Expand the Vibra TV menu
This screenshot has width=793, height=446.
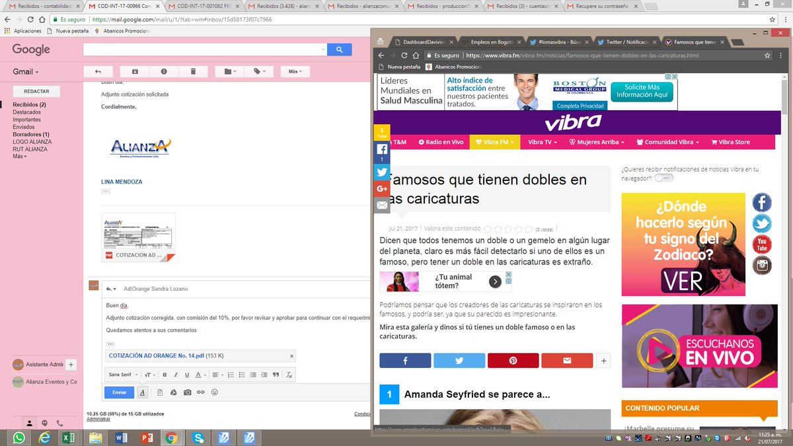543,142
